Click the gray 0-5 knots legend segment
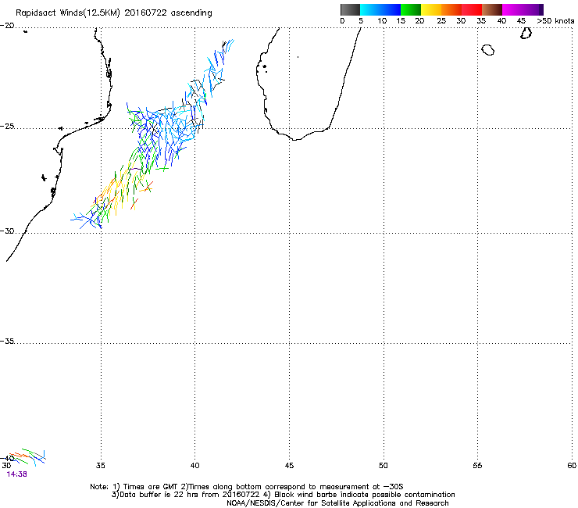 350,9
